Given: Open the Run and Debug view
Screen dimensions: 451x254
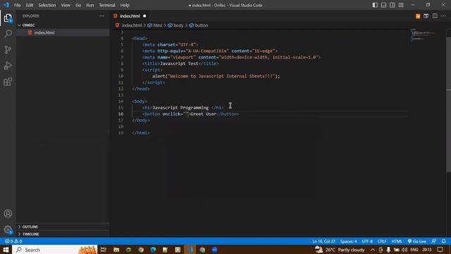Looking at the screenshot, I should pos(8,66).
